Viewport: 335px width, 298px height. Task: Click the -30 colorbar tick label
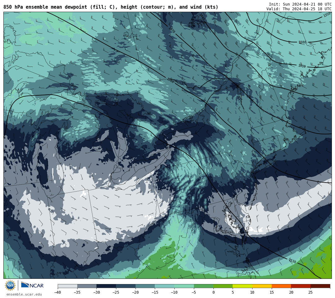(96, 292)
